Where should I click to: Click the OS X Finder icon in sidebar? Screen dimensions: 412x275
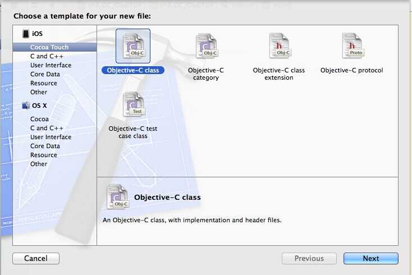click(x=26, y=106)
